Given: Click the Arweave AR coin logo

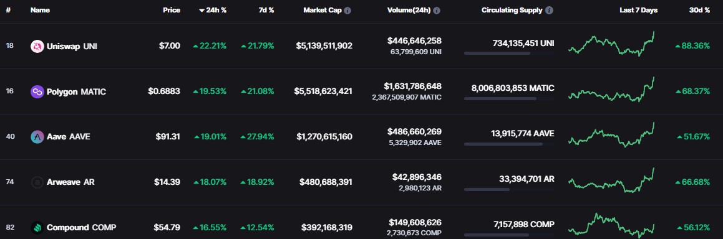Looking at the screenshot, I should [x=37, y=182].
